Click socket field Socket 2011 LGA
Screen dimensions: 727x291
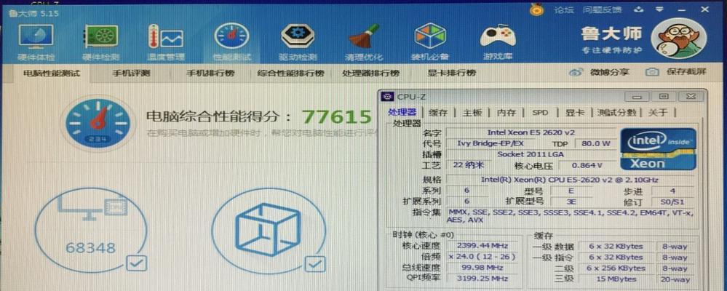531,154
